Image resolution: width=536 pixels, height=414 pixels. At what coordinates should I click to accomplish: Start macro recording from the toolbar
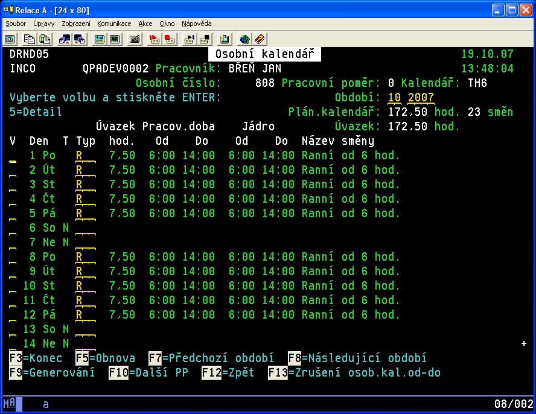(154, 39)
